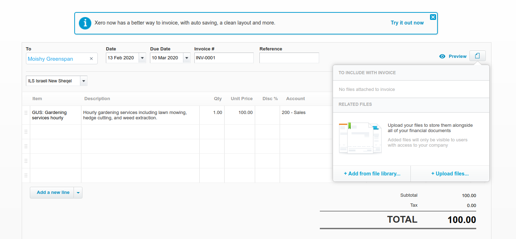Click the blue info icon in banner
This screenshot has width=516, height=239.
tap(85, 23)
